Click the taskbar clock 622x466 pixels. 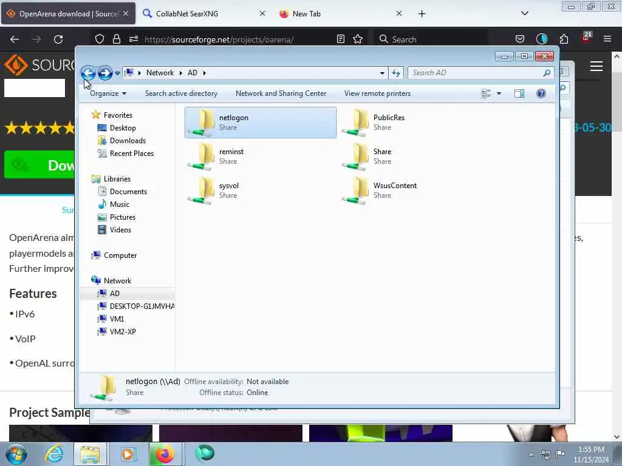pyautogui.click(x=590, y=454)
